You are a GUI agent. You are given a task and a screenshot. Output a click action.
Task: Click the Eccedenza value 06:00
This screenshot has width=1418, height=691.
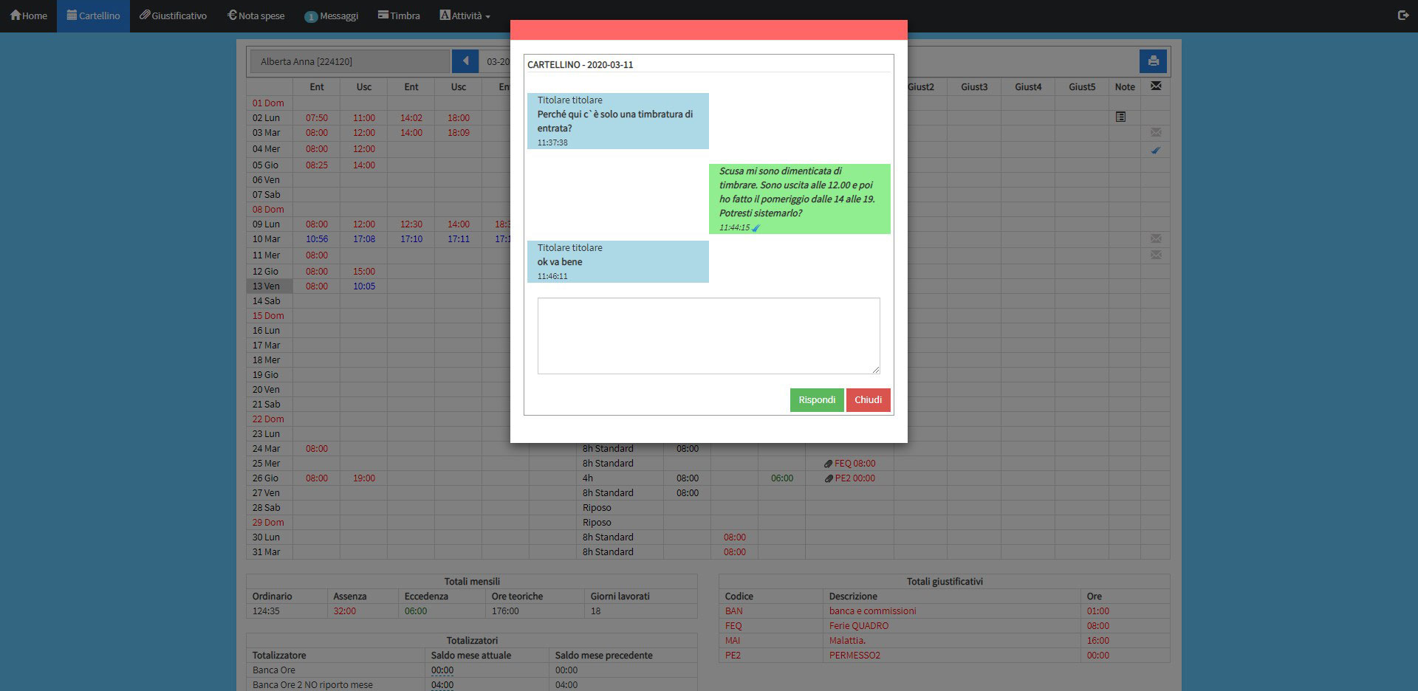point(416,611)
